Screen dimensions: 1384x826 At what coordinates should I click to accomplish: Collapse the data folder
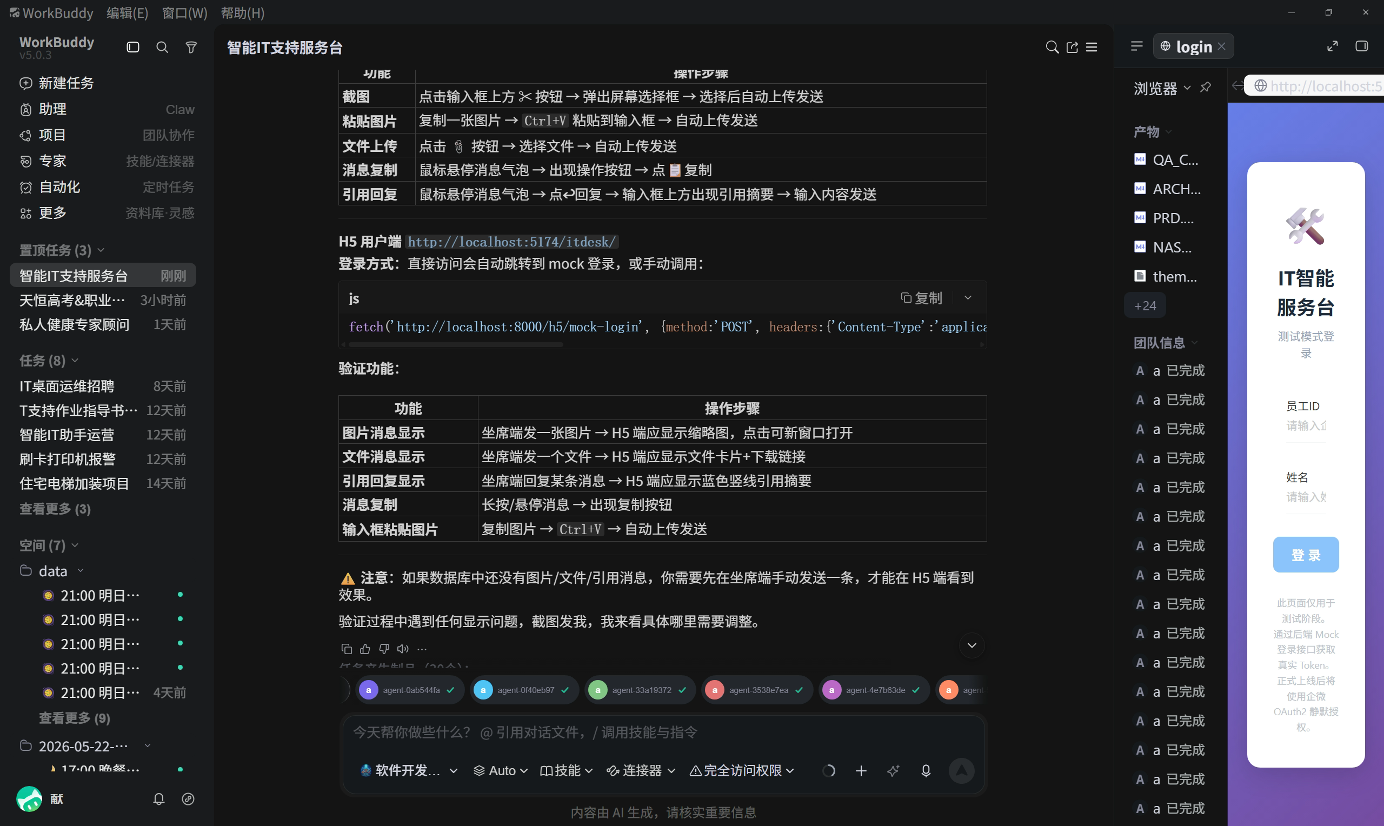[80, 570]
